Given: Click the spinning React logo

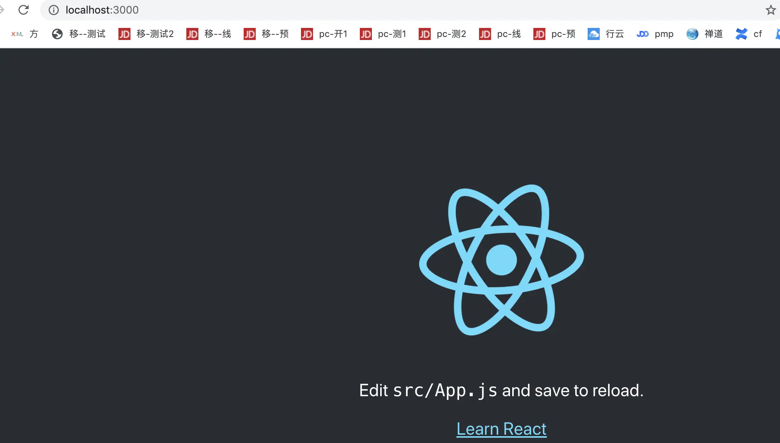Looking at the screenshot, I should pyautogui.click(x=501, y=260).
